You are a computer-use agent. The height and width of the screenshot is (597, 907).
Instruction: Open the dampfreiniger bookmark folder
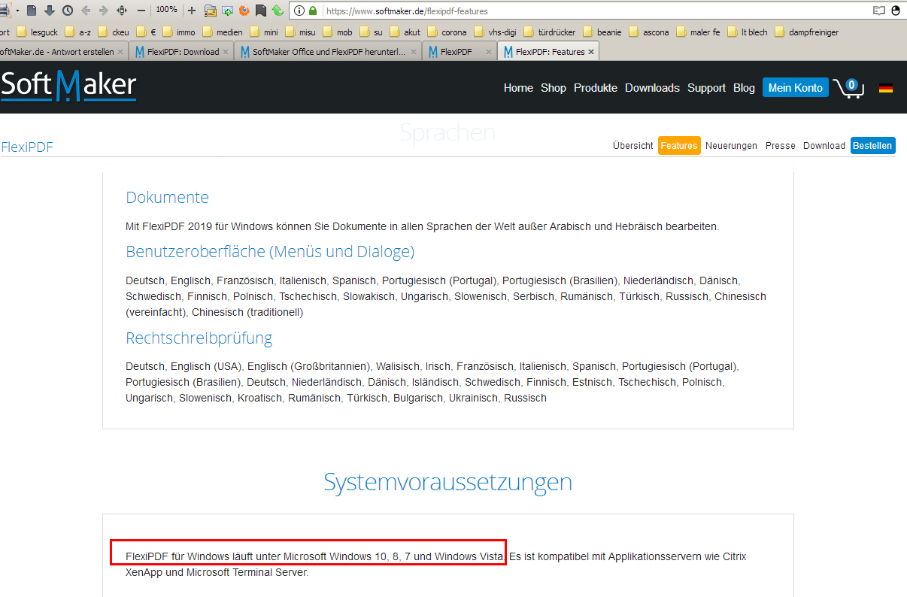point(806,32)
